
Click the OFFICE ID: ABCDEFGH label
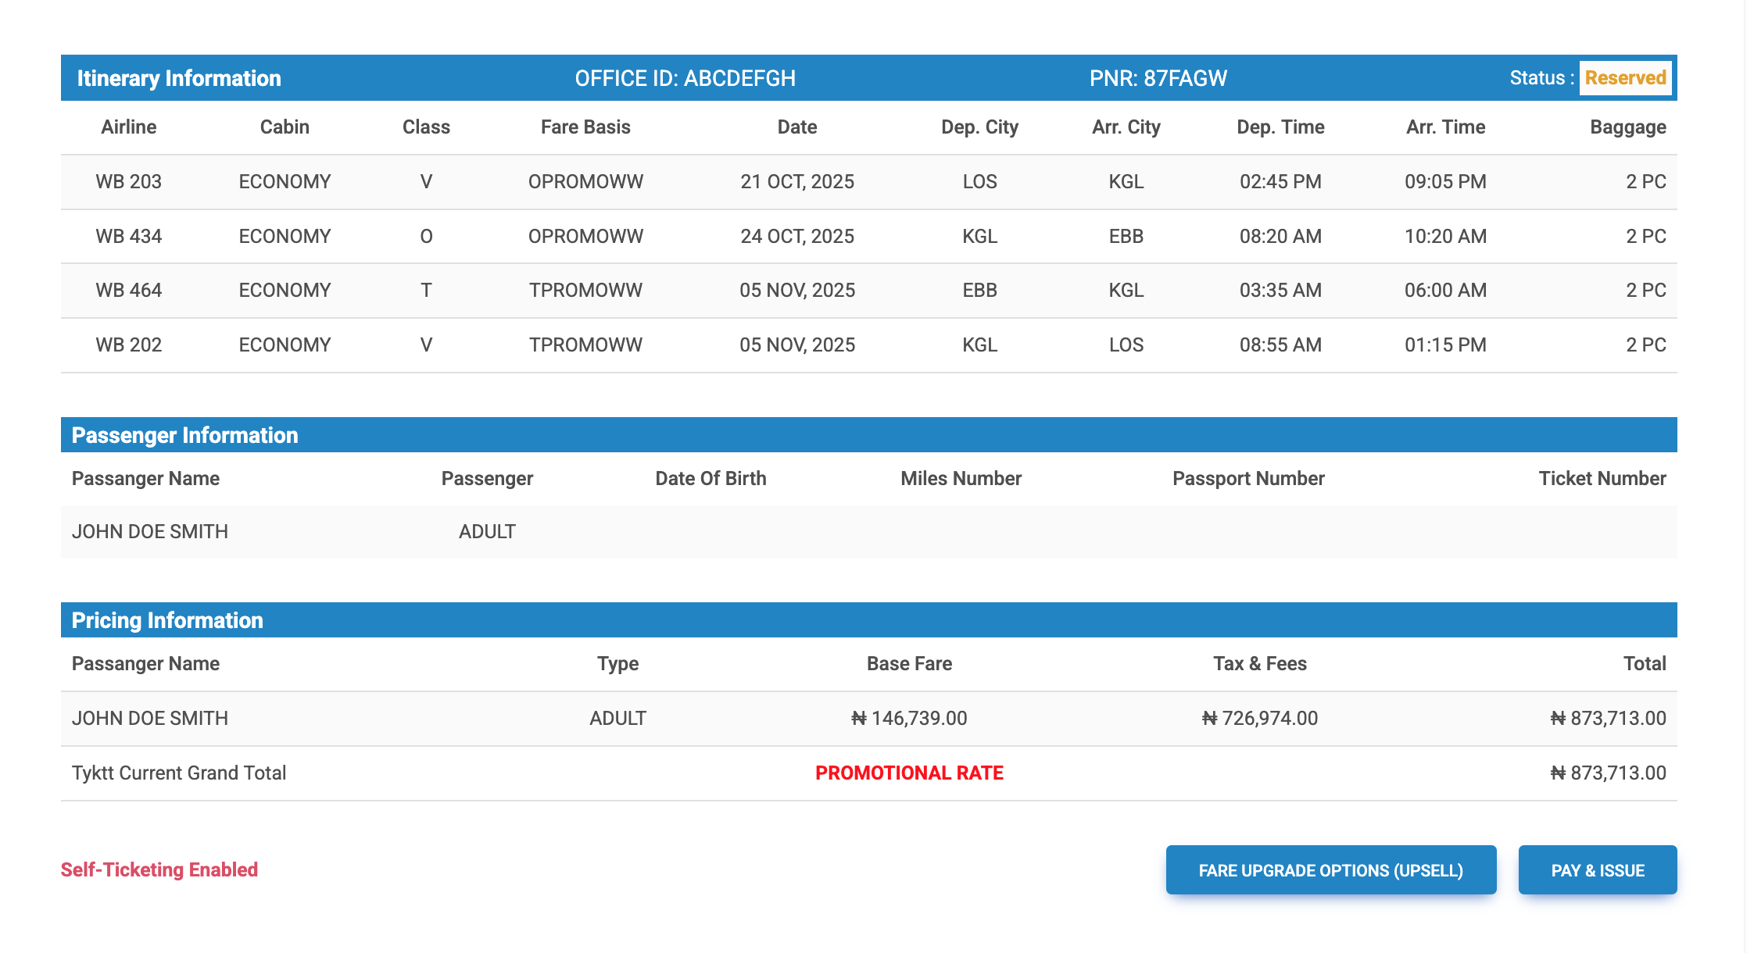(x=685, y=78)
